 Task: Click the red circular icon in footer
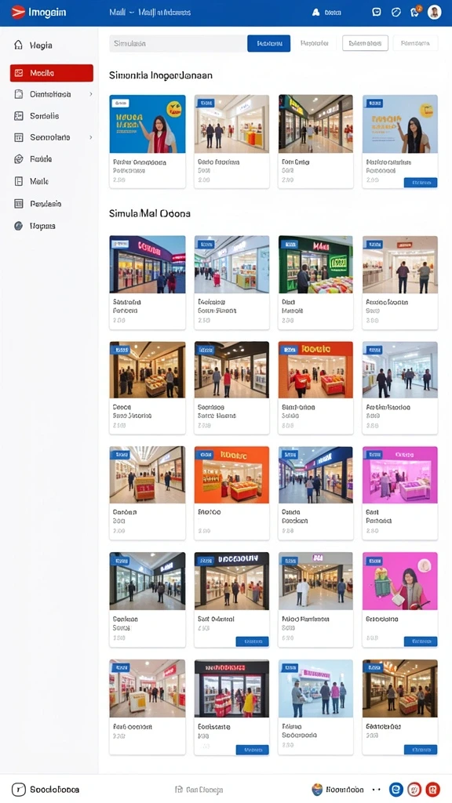click(x=433, y=789)
